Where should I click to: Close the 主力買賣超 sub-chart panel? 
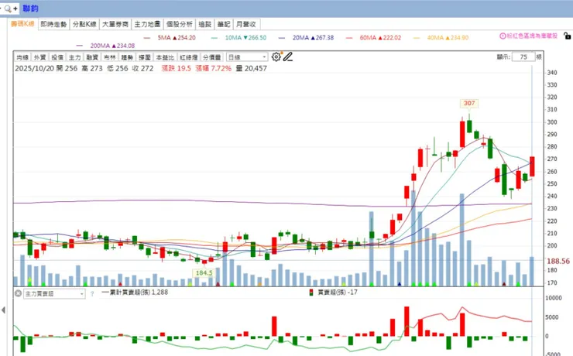(x=18, y=293)
